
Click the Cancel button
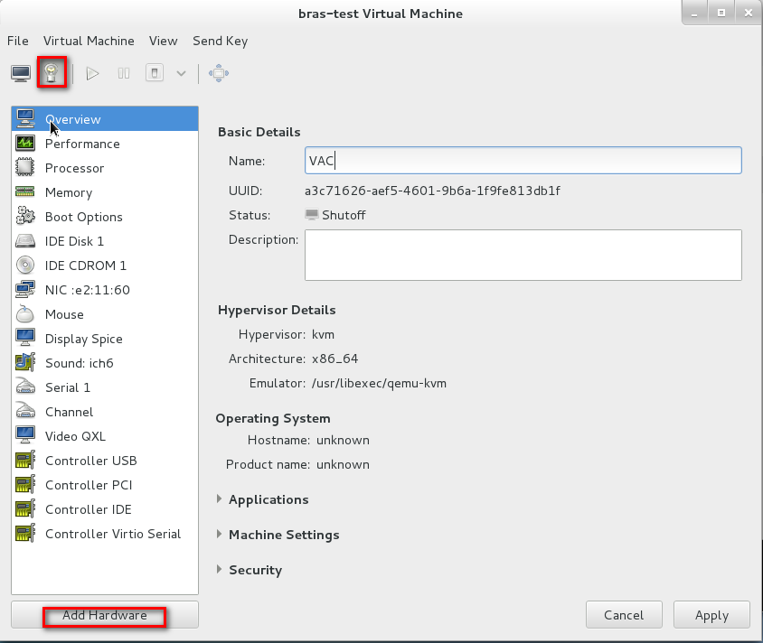coord(624,615)
